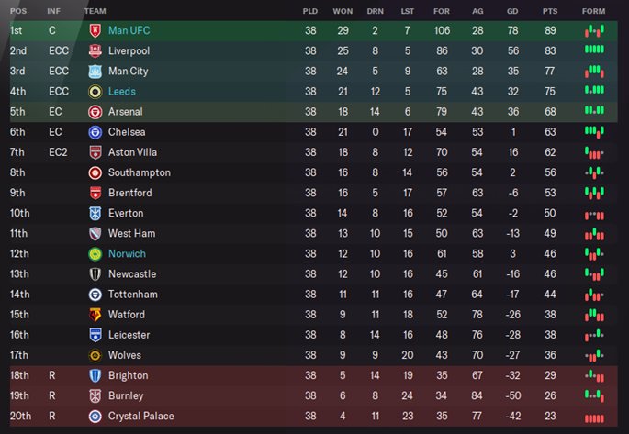
Task: Click the Man City club badge icon
Action: click(x=95, y=72)
